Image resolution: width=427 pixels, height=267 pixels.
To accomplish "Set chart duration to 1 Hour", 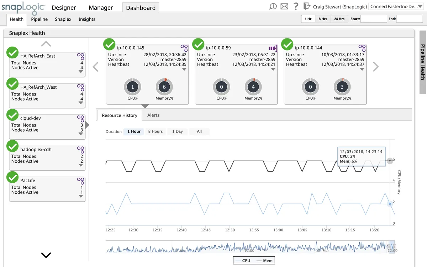I will tap(134, 131).
